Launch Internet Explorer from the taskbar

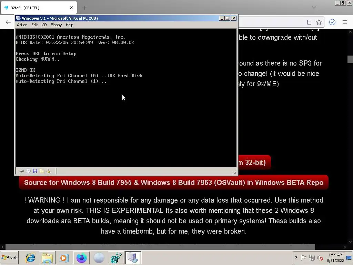tap(30, 258)
